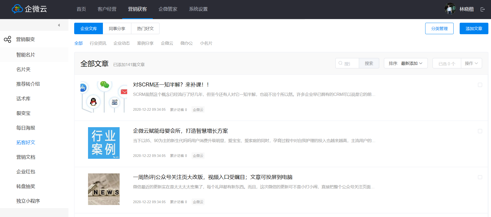Open the 行业案例 article thumbnail
Image resolution: width=491 pixels, height=217 pixels.
click(104, 143)
